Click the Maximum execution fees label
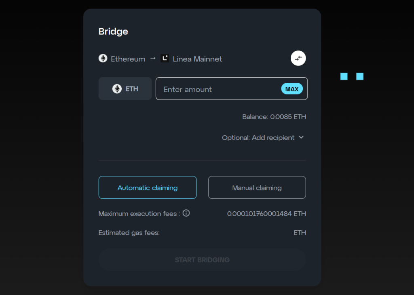This screenshot has height=295, width=414. [139, 213]
